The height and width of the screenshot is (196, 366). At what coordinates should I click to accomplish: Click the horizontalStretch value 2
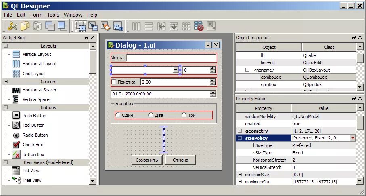(x=324, y=160)
